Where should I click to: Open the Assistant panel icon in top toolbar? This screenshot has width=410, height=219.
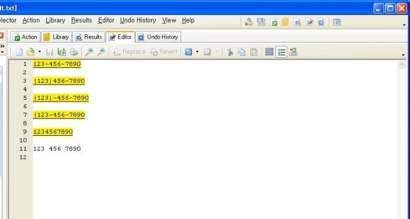coord(249,22)
